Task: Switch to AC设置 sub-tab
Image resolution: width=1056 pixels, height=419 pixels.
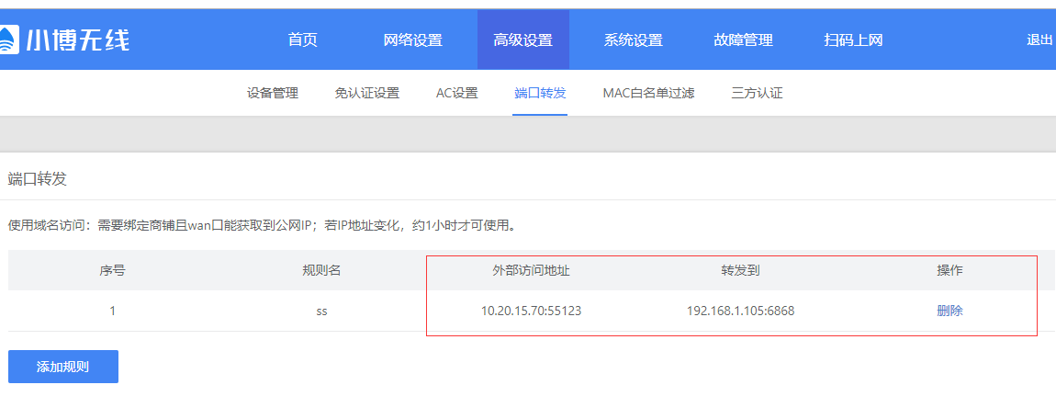Action: click(x=456, y=93)
